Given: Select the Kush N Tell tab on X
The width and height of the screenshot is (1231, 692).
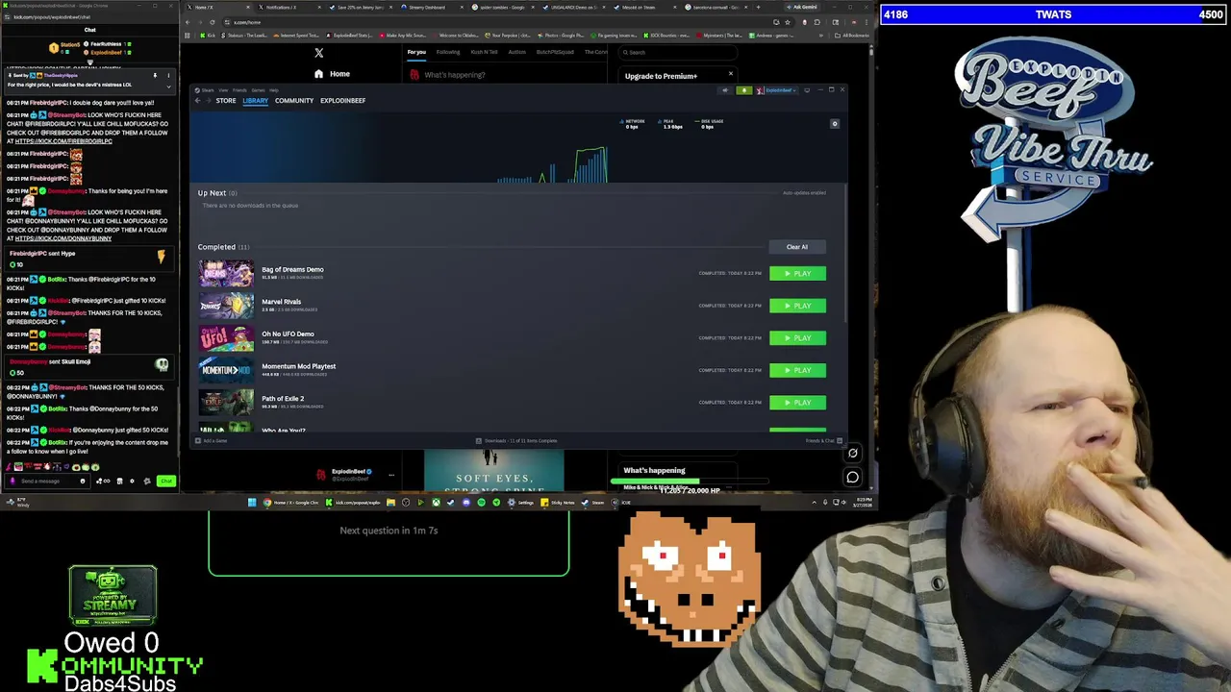Looking at the screenshot, I should [x=484, y=52].
